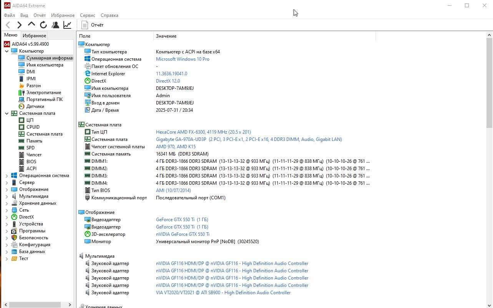This screenshot has height=308, width=493.
Task: Select the Чипсет tree item
Action: (x=34, y=155)
